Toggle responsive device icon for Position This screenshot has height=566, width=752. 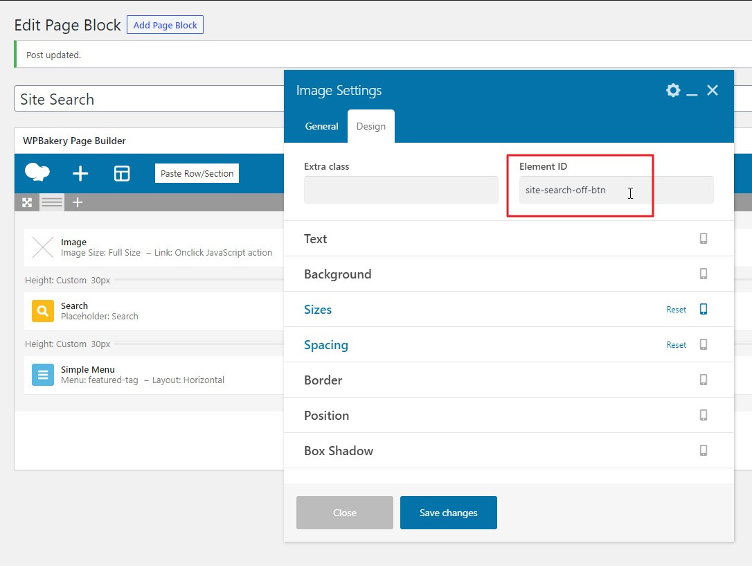pyautogui.click(x=703, y=416)
